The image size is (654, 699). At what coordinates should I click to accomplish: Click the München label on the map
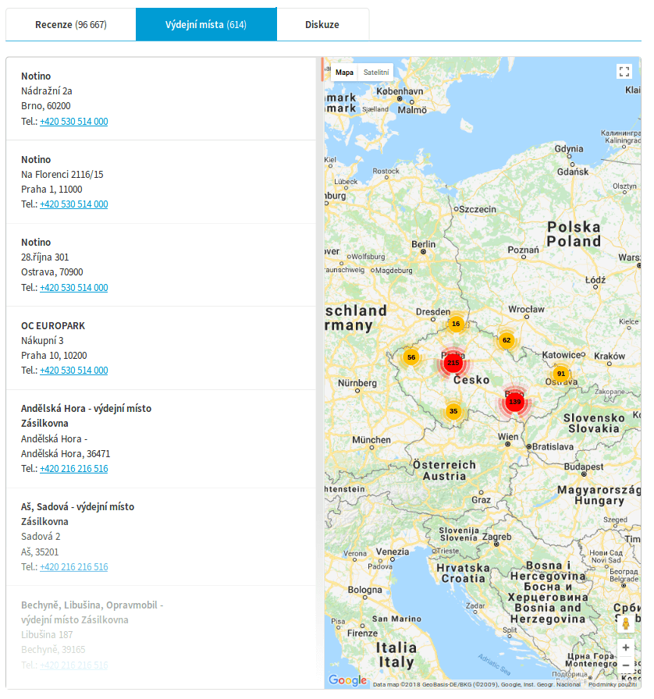(371, 440)
